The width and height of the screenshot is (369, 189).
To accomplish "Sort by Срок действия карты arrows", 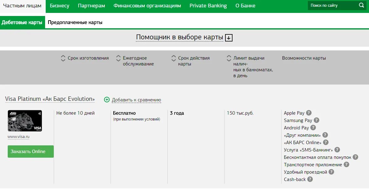I will (x=174, y=58).
